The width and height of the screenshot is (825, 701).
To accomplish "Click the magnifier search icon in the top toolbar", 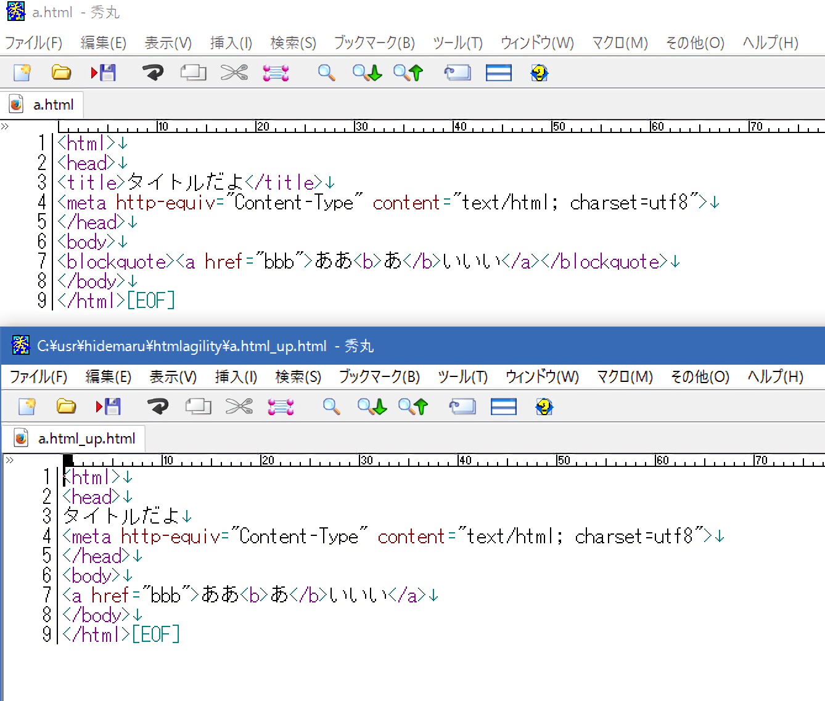I will click(326, 73).
